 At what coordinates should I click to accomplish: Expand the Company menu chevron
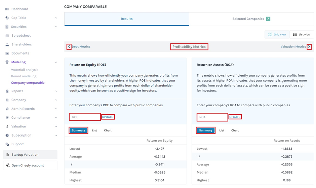point(56,100)
